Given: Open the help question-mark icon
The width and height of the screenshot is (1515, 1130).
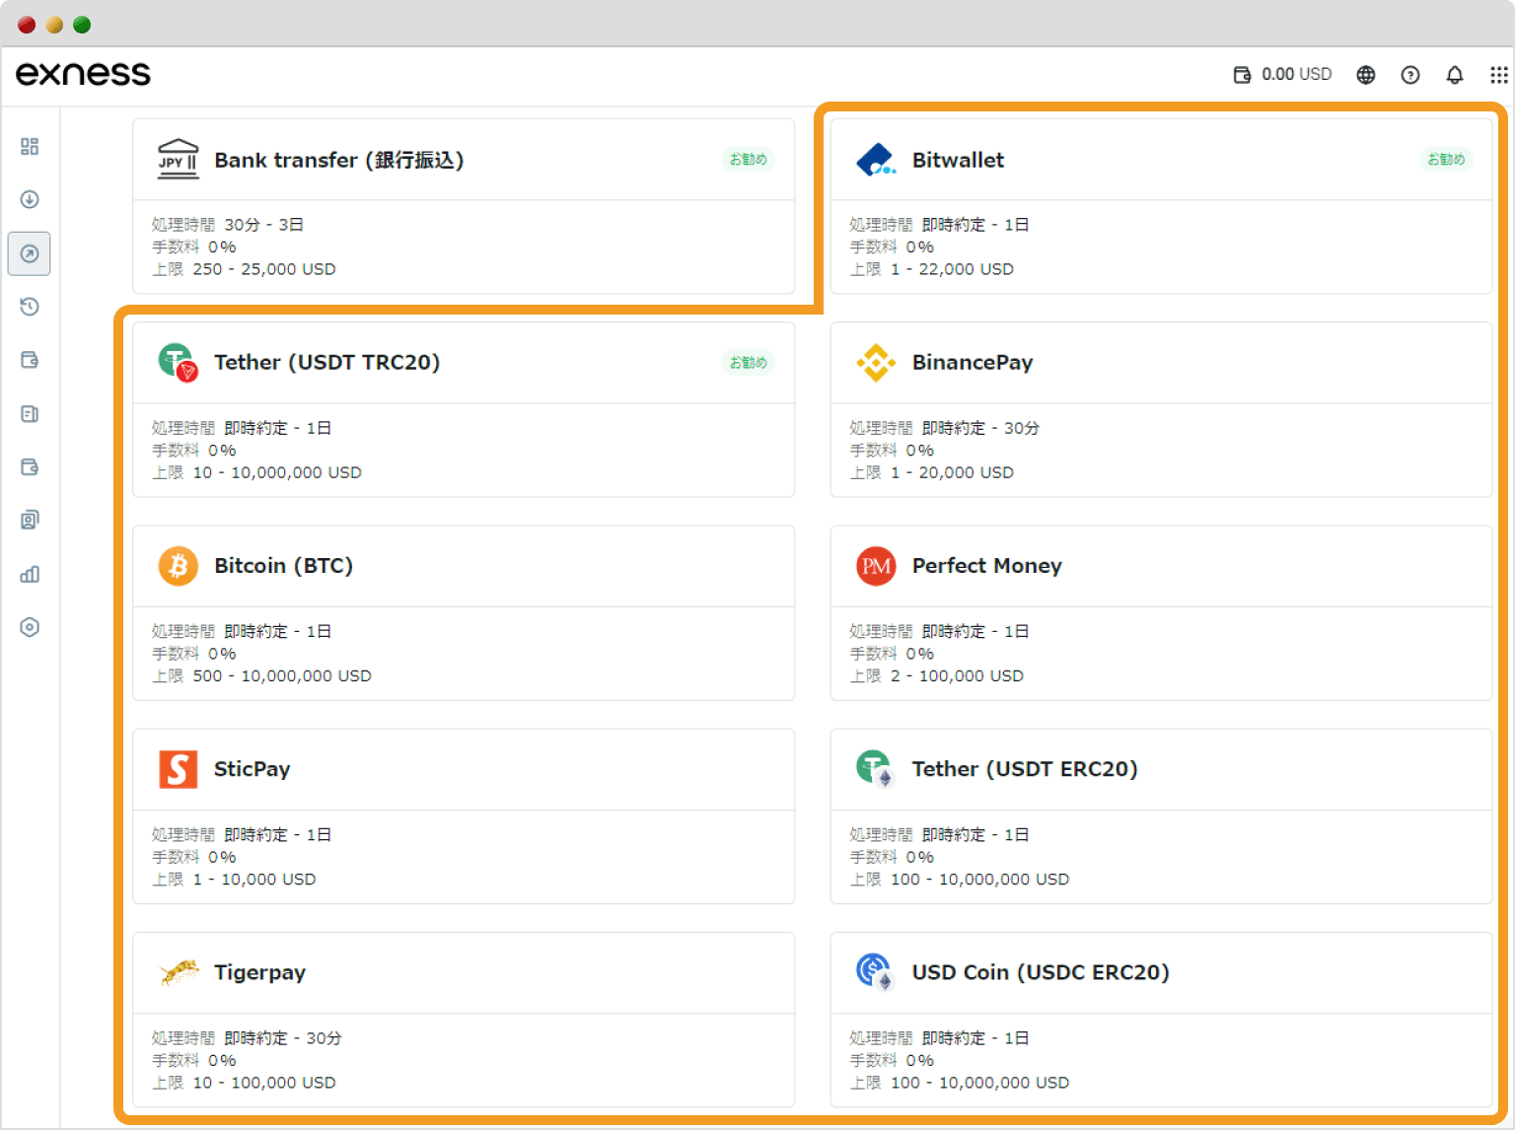Looking at the screenshot, I should pos(1409,75).
